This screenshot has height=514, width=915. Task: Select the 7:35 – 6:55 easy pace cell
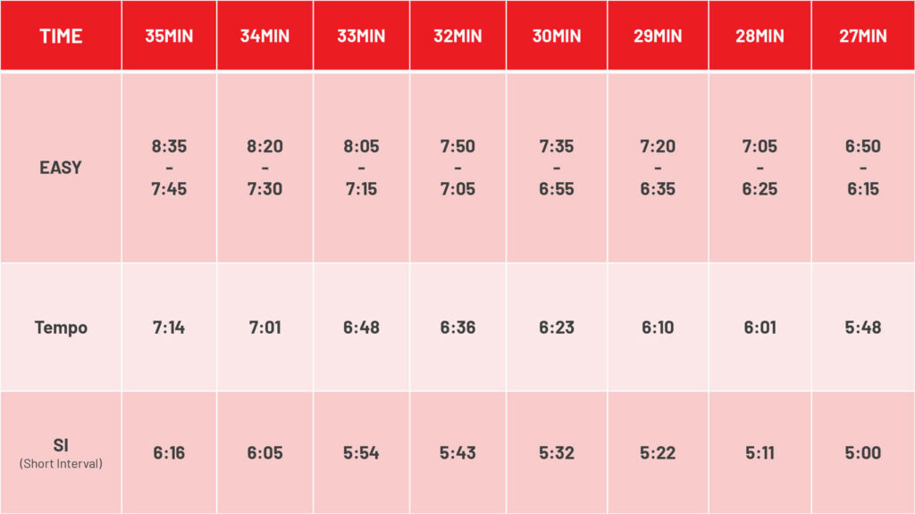[557, 167]
